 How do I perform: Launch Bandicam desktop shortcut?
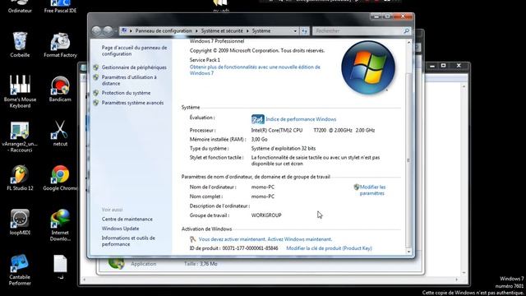(x=60, y=89)
